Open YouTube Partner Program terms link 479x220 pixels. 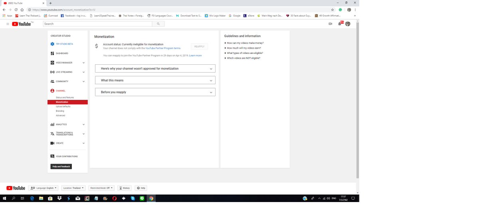tap(163, 48)
